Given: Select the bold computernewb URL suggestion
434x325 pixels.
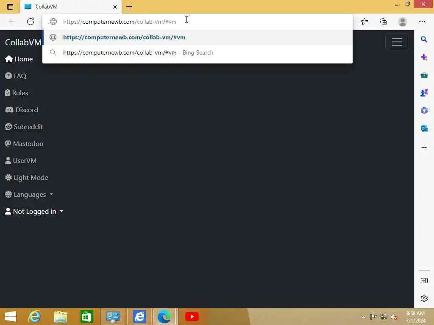Looking at the screenshot, I should tap(198, 37).
